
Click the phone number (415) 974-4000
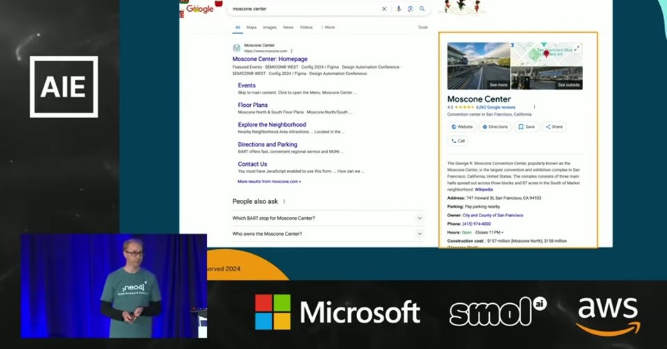(x=477, y=223)
